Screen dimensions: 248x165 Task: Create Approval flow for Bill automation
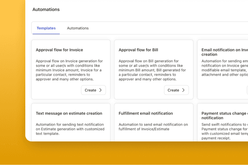pos(176,90)
